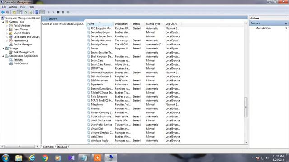Collapse the Storage tree node

(x=3, y=49)
